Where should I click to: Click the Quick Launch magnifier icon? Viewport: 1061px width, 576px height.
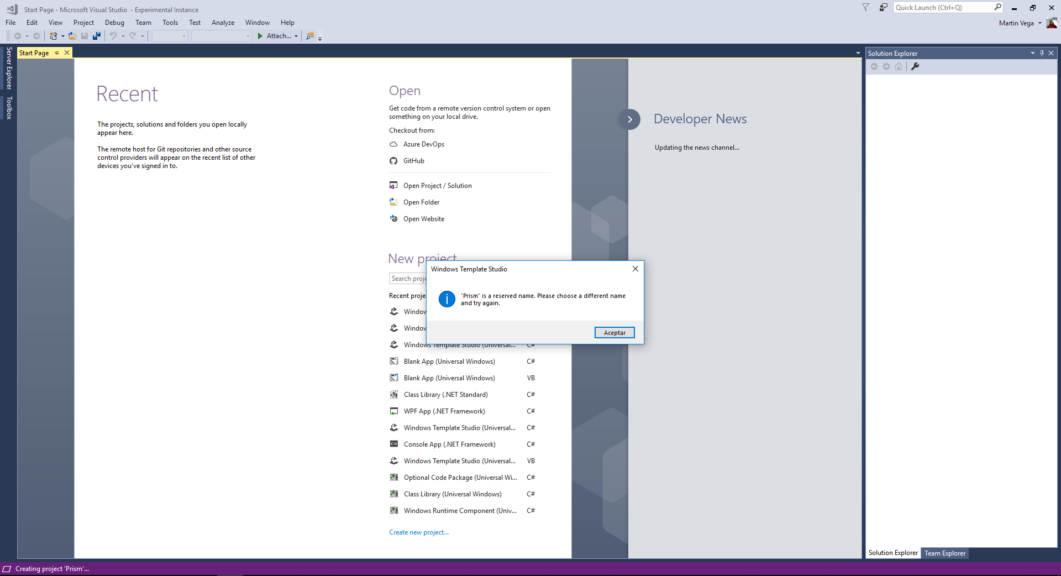(997, 7)
